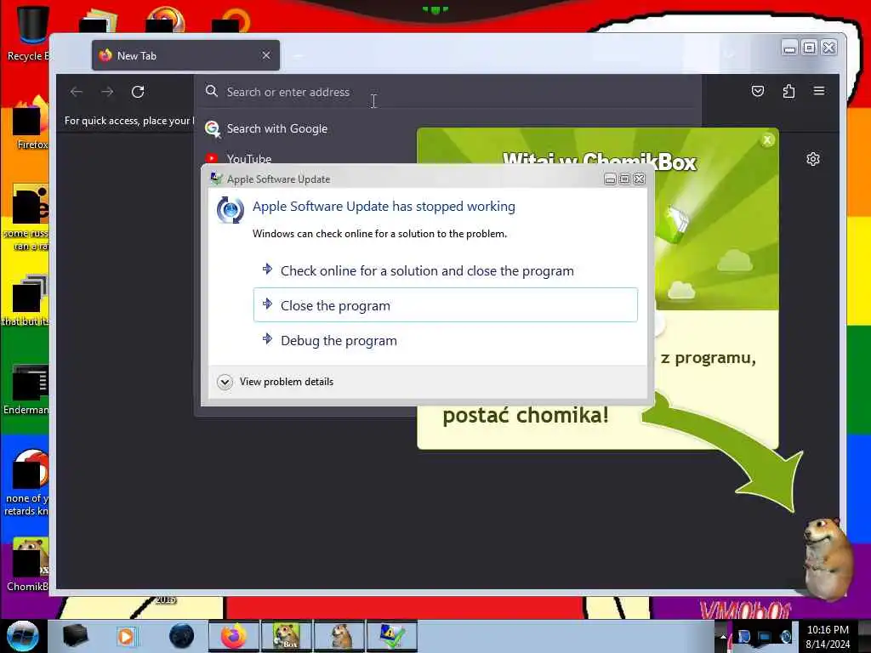Switch to ChomikBox 'Box' taskbar button
This screenshot has width=871, height=653.
286,636
